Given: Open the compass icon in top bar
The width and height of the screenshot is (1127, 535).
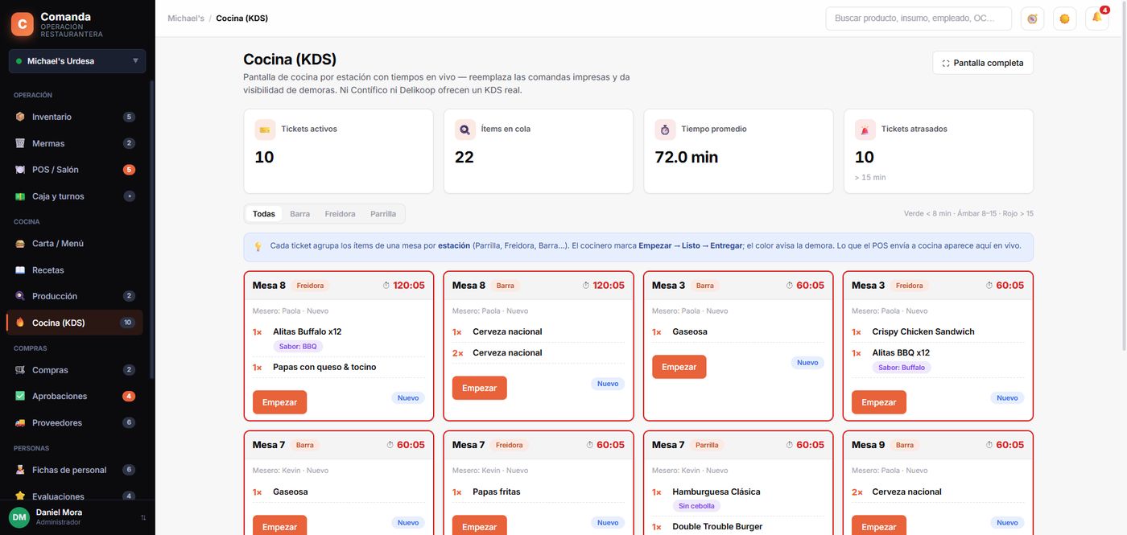Looking at the screenshot, I should [1032, 19].
